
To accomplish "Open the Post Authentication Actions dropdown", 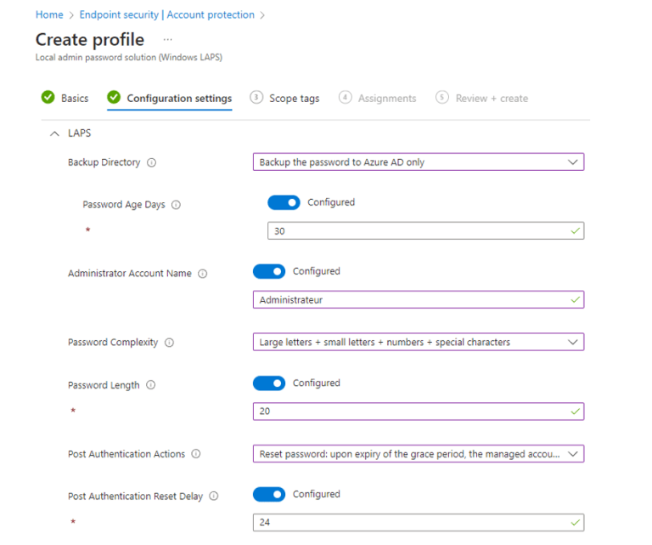I will click(419, 454).
